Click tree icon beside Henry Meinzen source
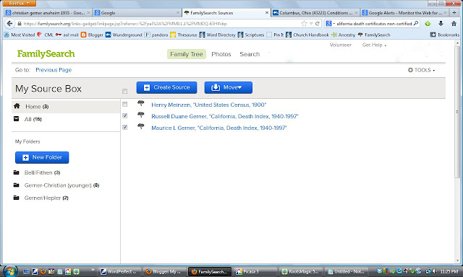Image resolution: width=463 pixels, height=277 pixels. click(x=141, y=103)
